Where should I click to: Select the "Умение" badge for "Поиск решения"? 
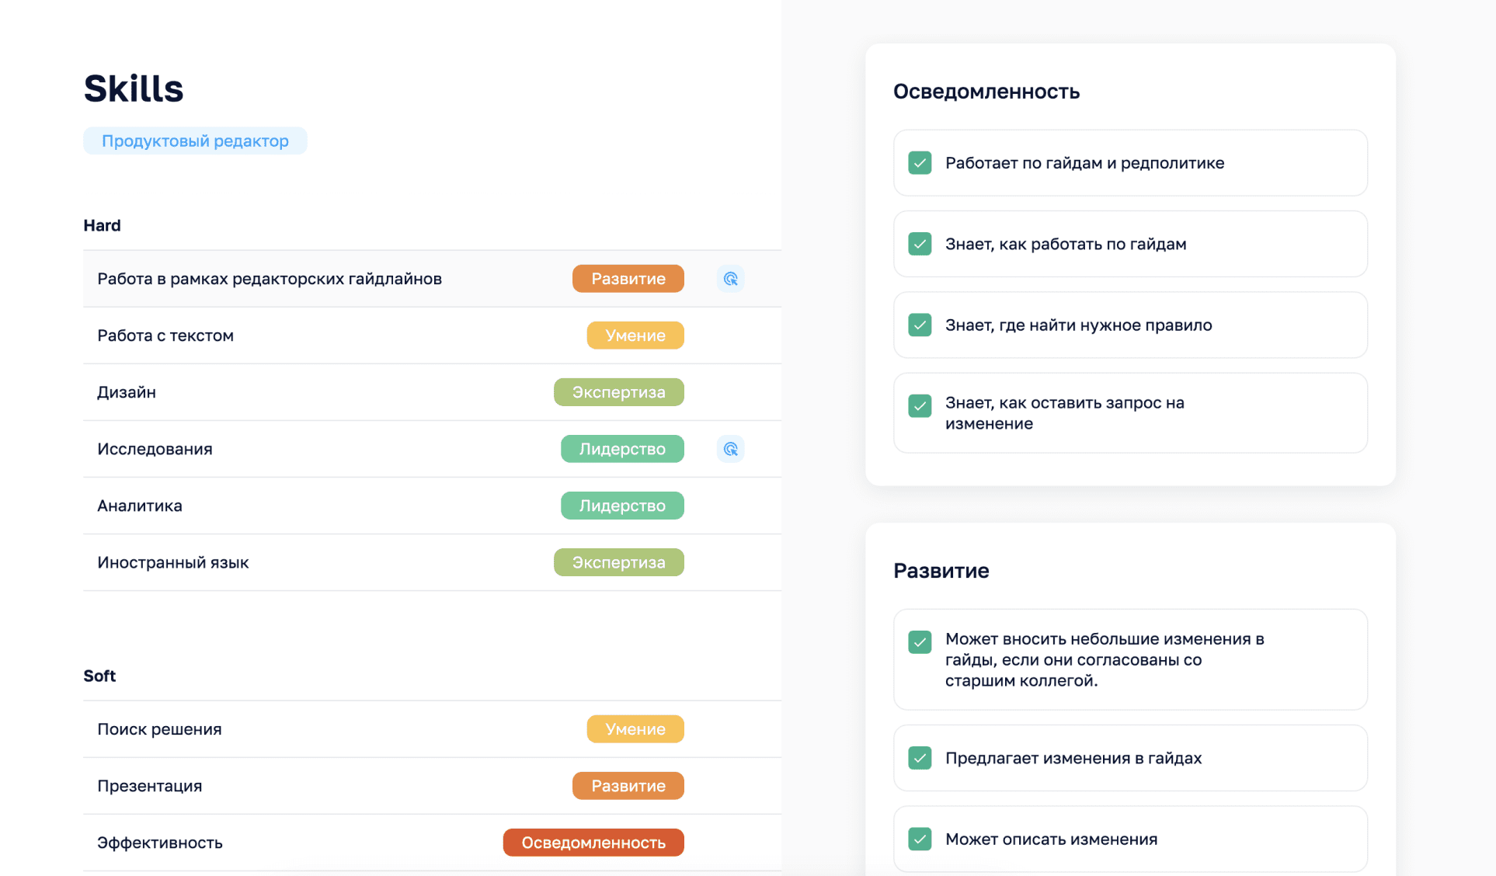[x=635, y=728]
